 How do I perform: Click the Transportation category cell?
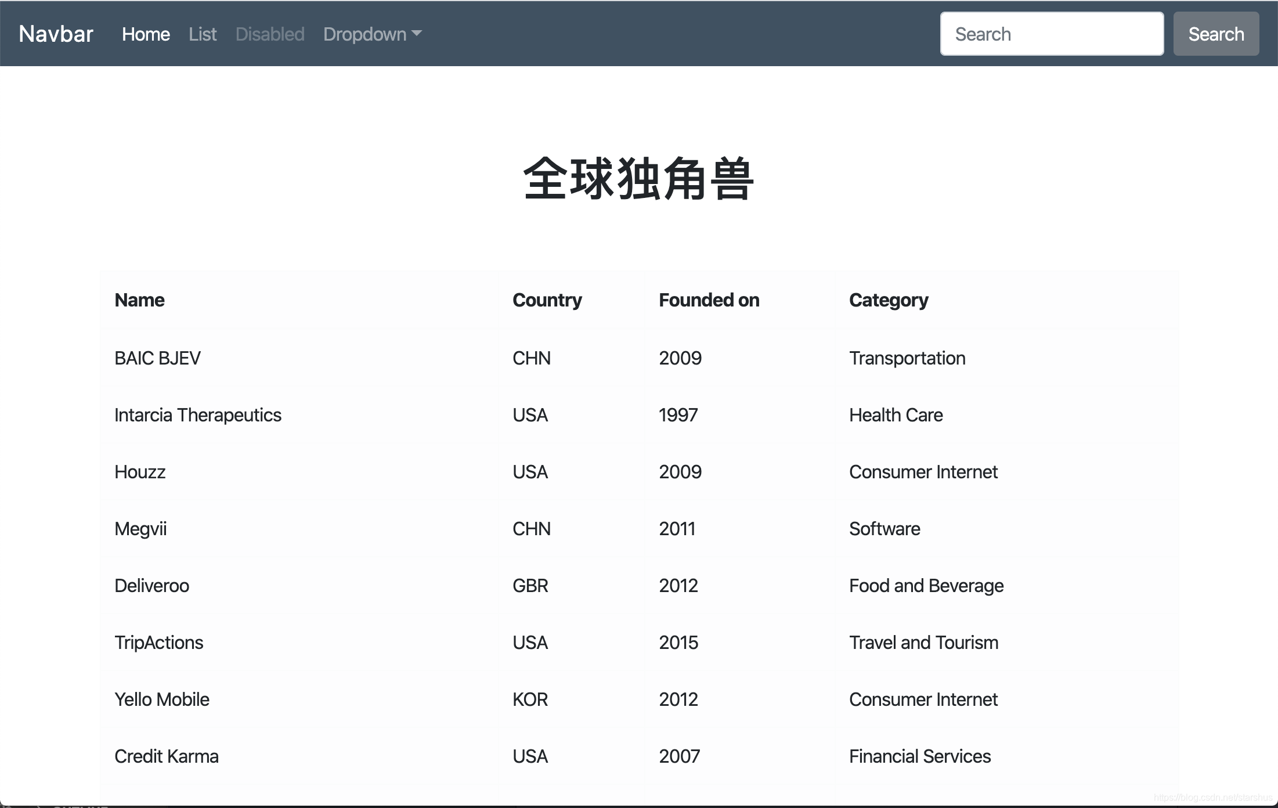[907, 358]
